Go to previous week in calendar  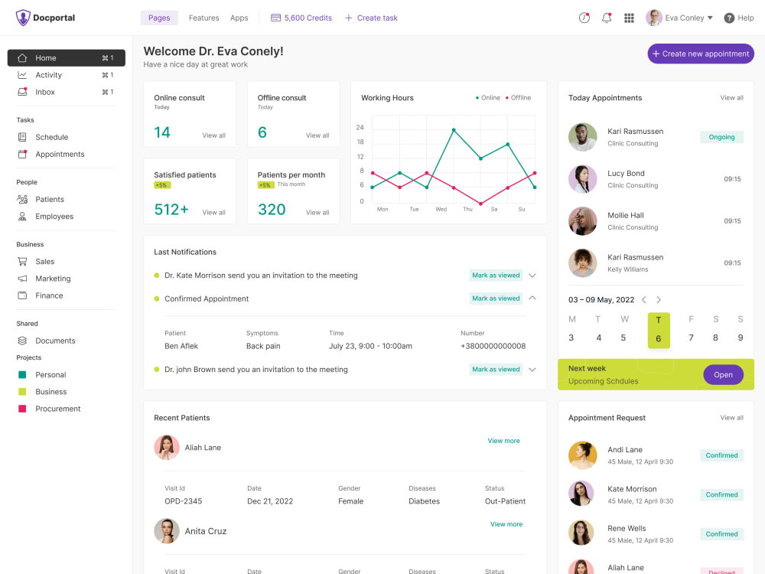coord(644,300)
